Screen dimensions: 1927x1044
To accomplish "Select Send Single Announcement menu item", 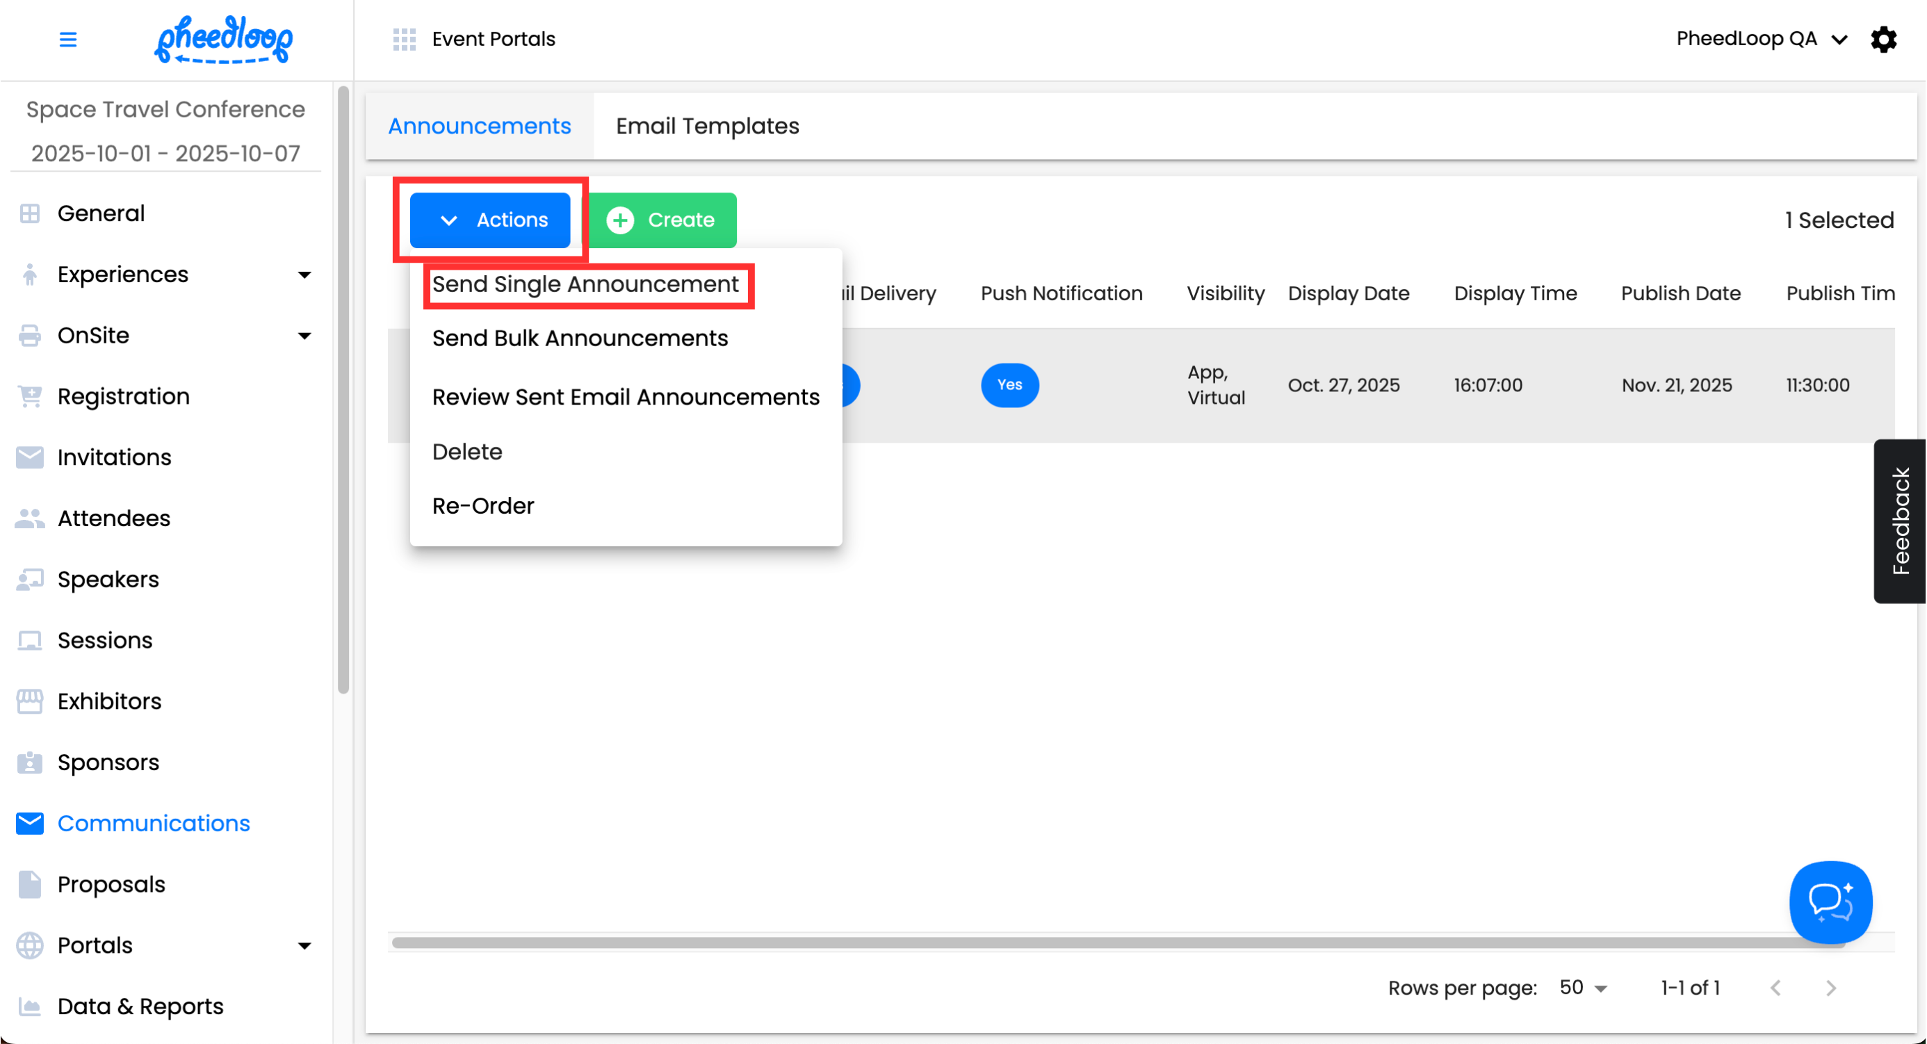I will [x=585, y=284].
